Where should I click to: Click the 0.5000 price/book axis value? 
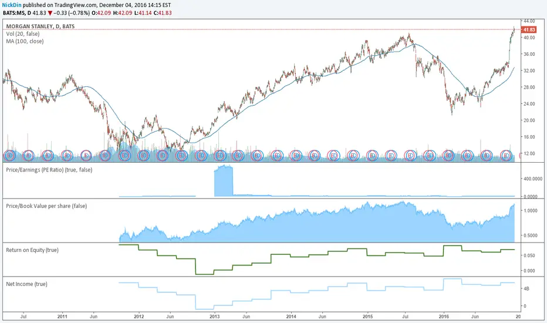click(x=531, y=235)
